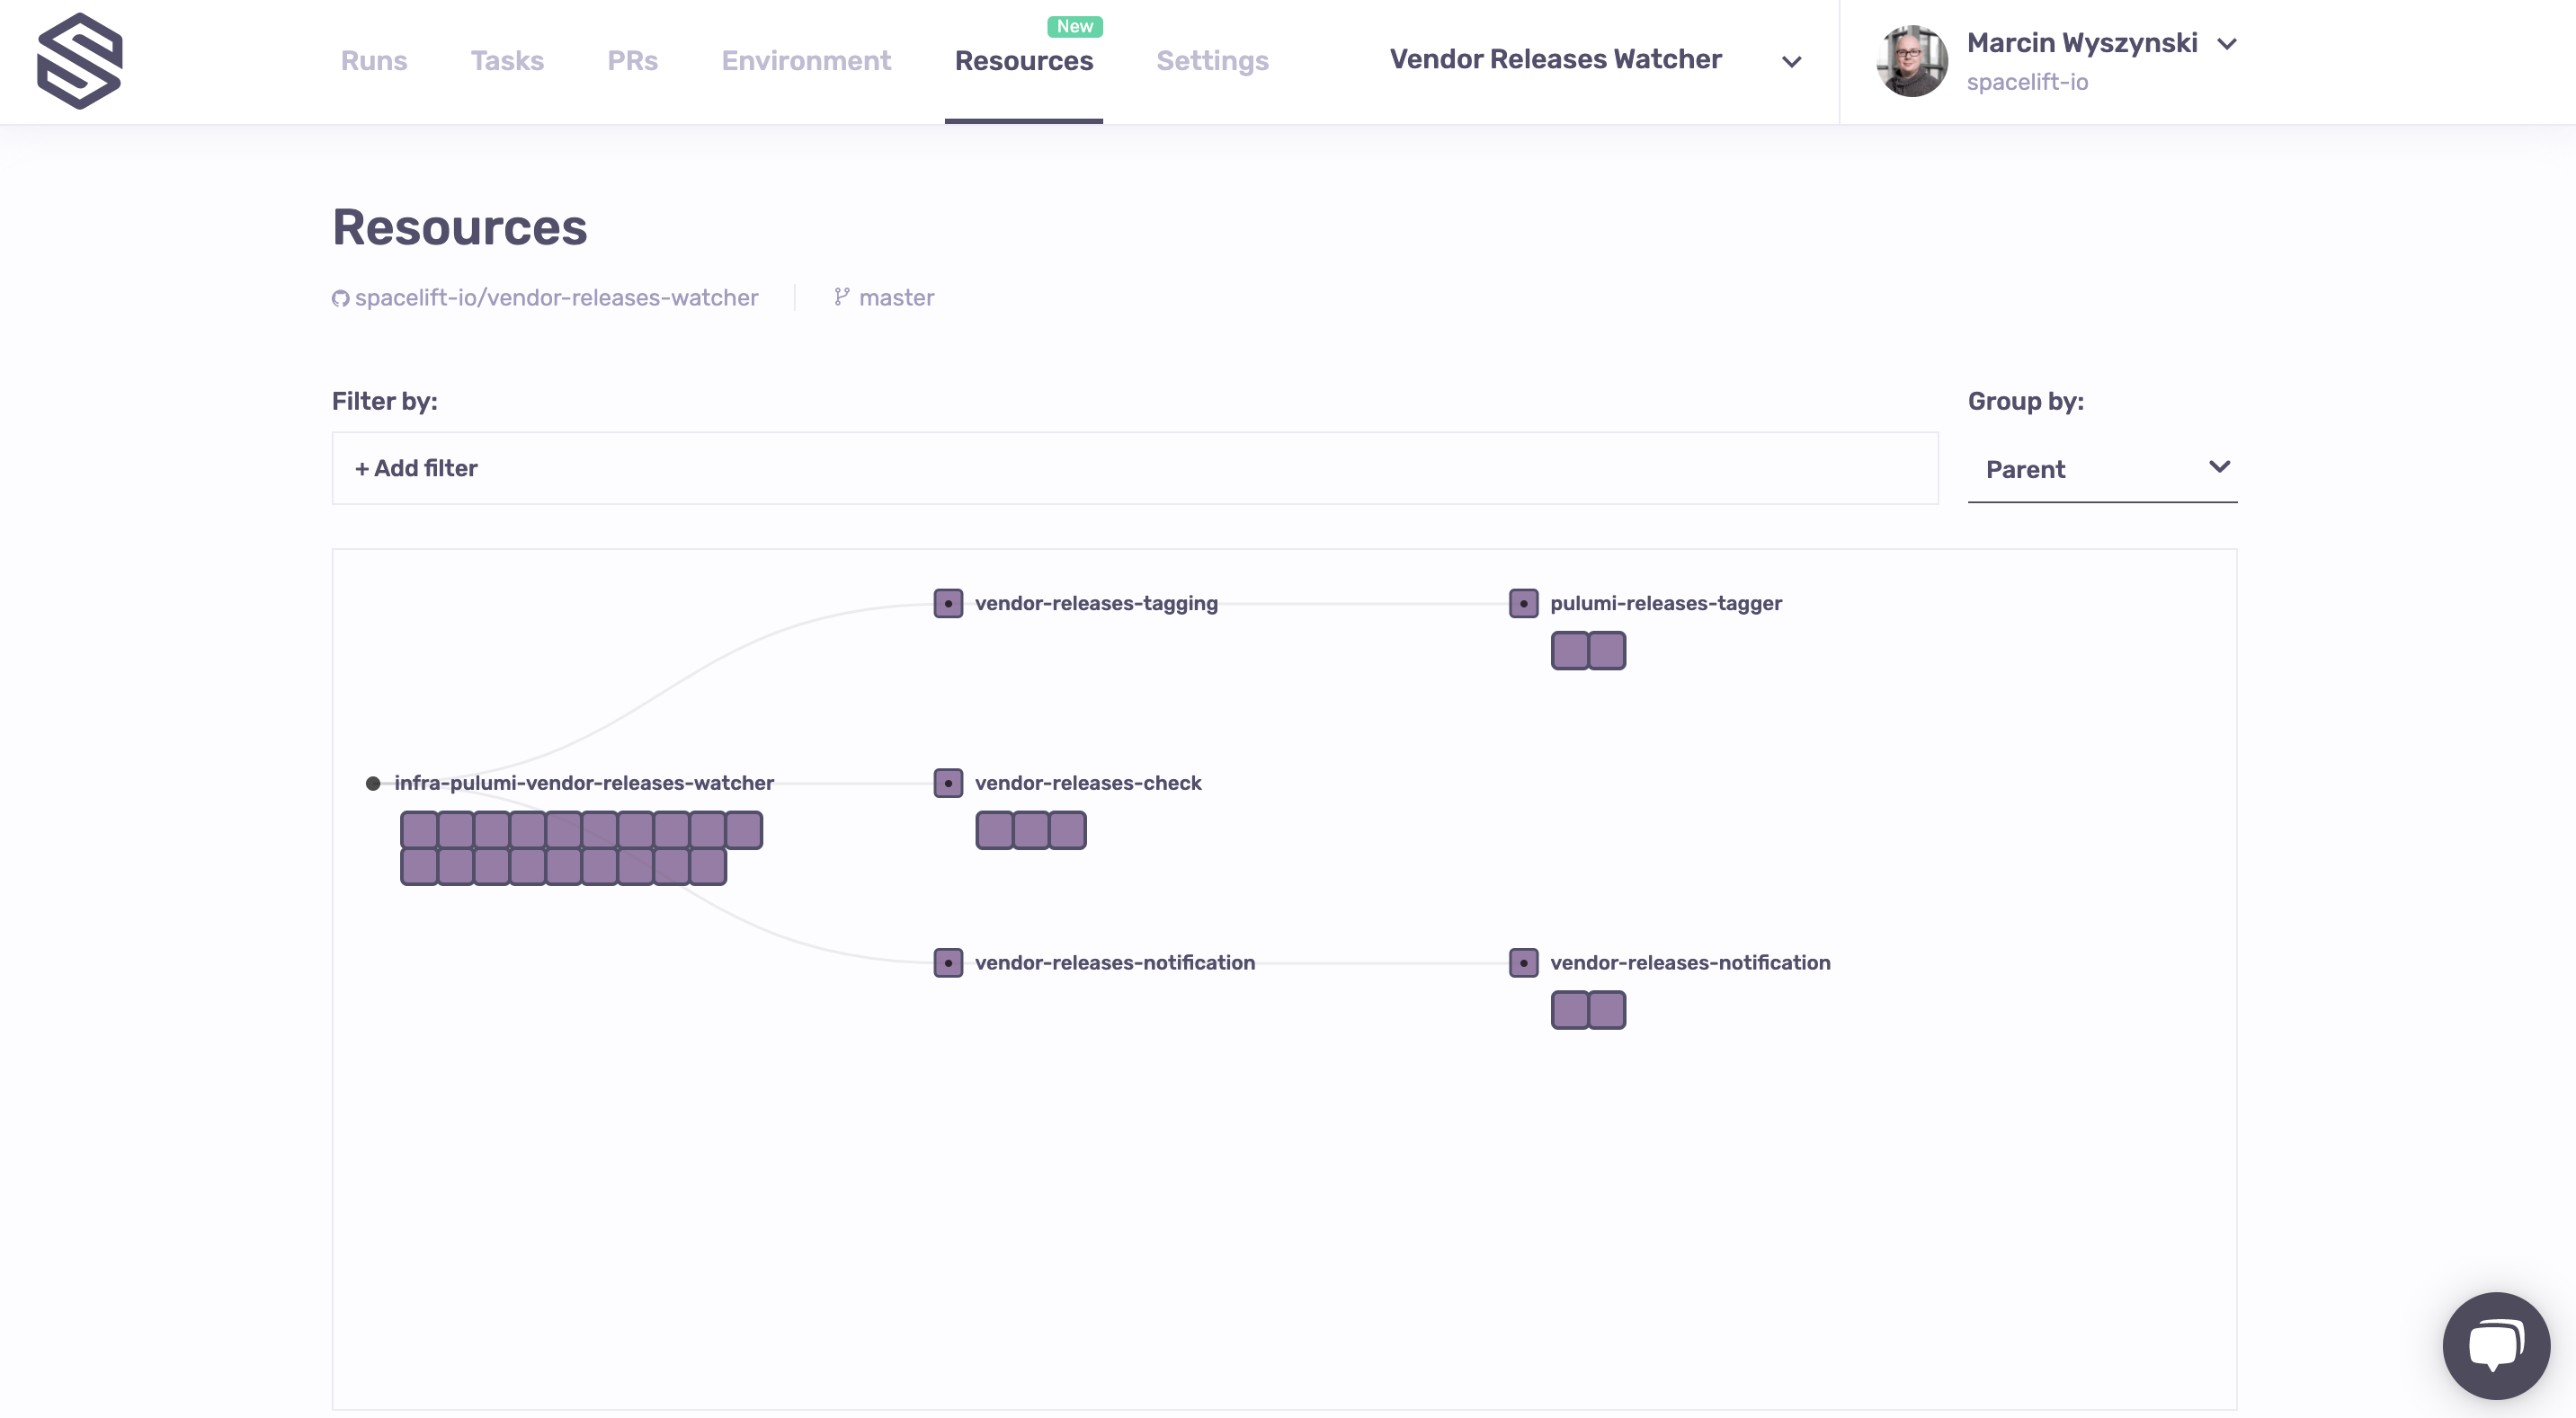Click the Add filter field
The image size is (2576, 1418).
(417, 469)
